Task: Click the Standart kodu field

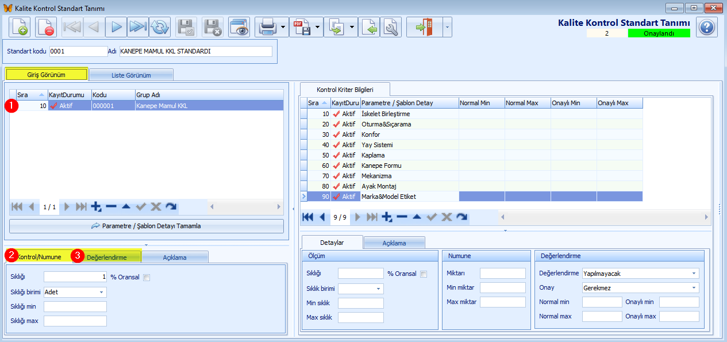Action: (x=79, y=52)
